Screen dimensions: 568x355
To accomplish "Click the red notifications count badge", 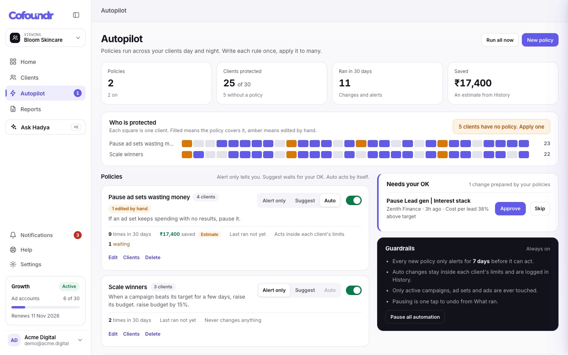I will 78,235.
